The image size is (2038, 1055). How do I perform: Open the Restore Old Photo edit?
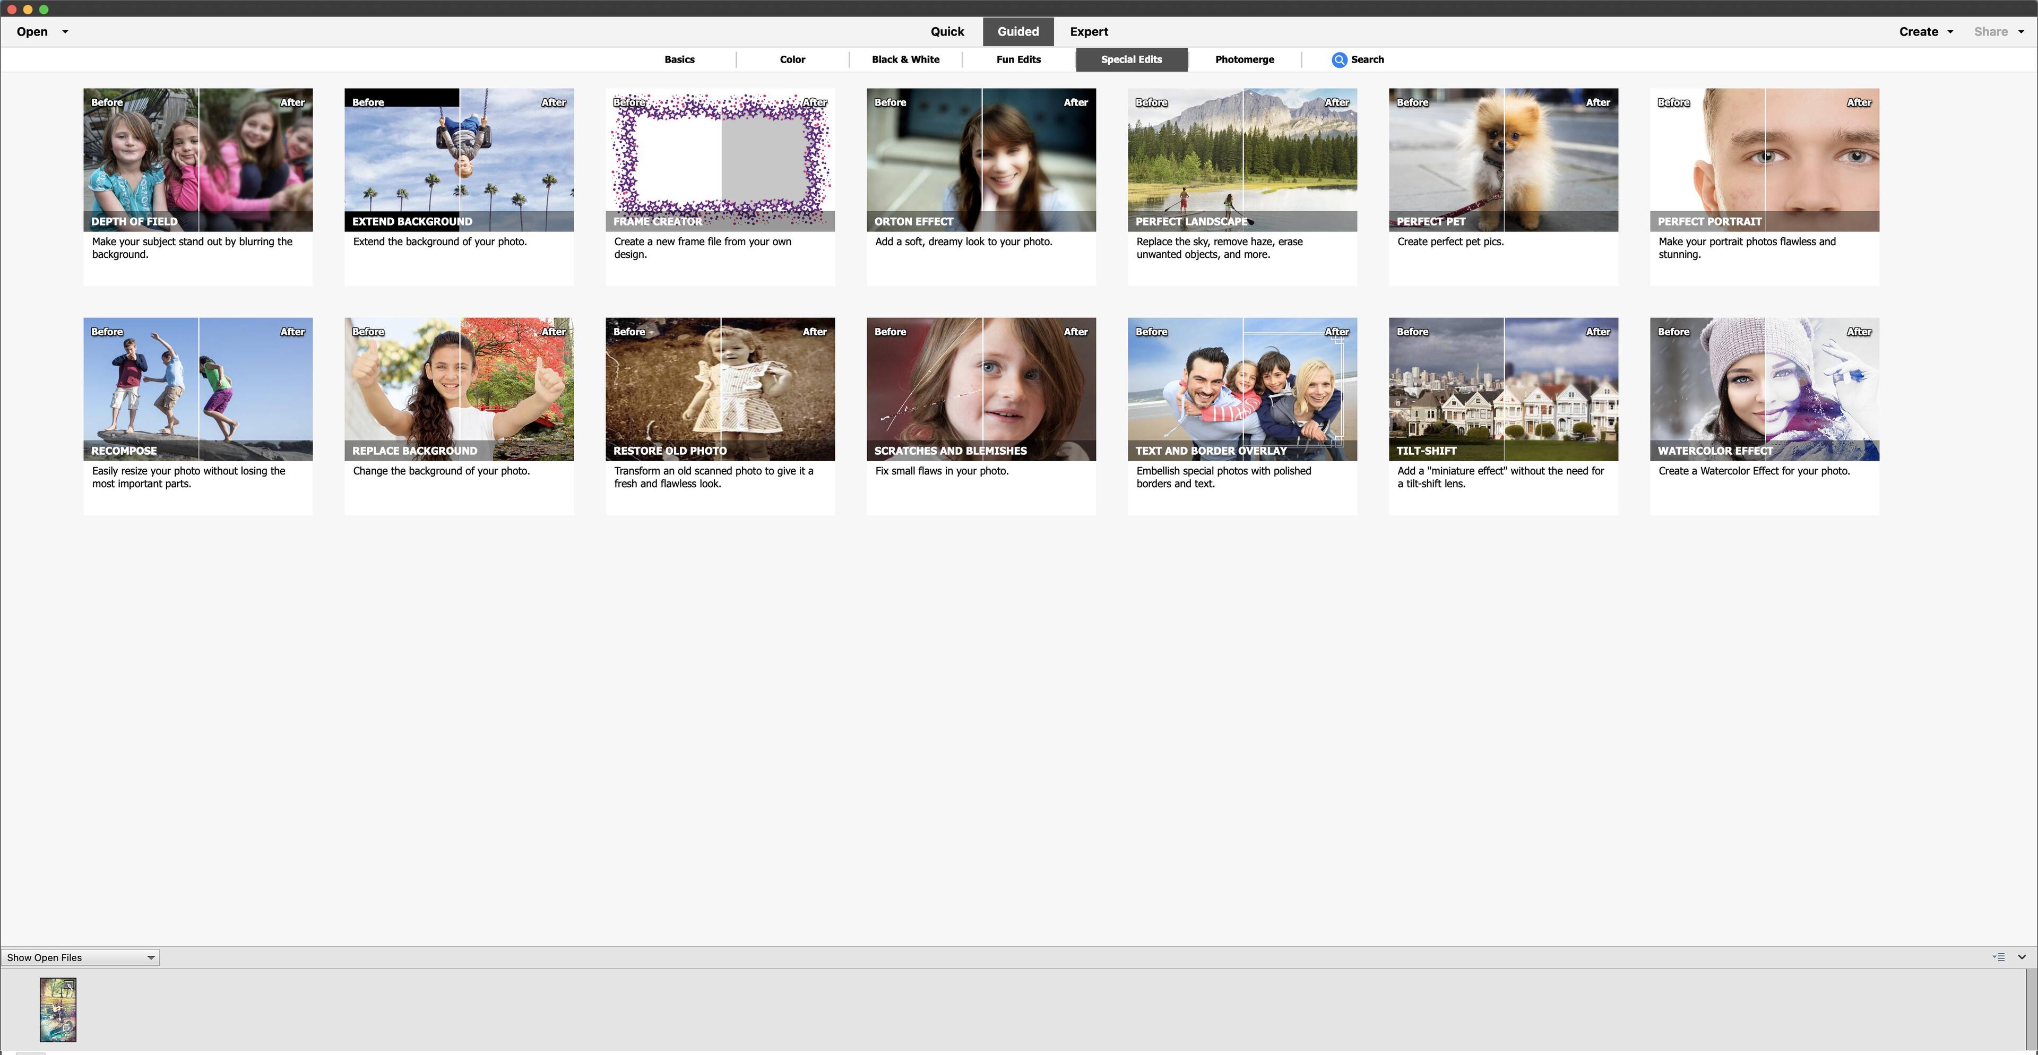(720, 389)
